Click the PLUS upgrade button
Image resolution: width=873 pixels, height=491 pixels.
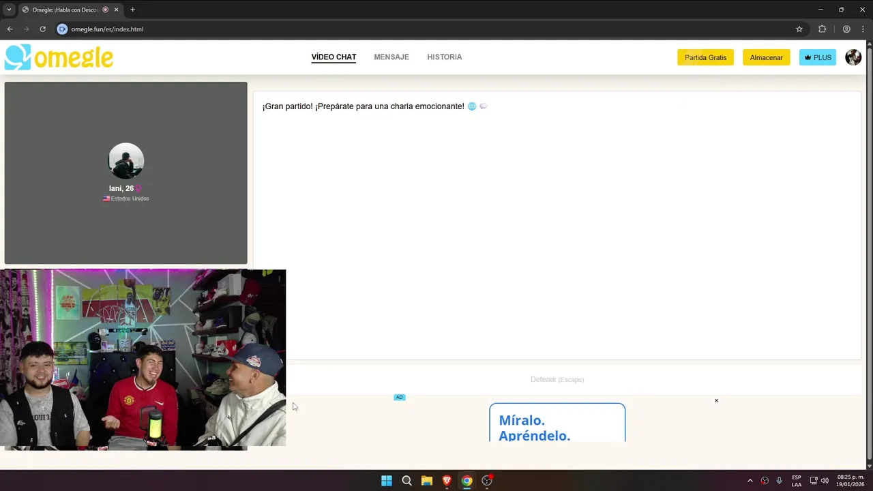(818, 57)
